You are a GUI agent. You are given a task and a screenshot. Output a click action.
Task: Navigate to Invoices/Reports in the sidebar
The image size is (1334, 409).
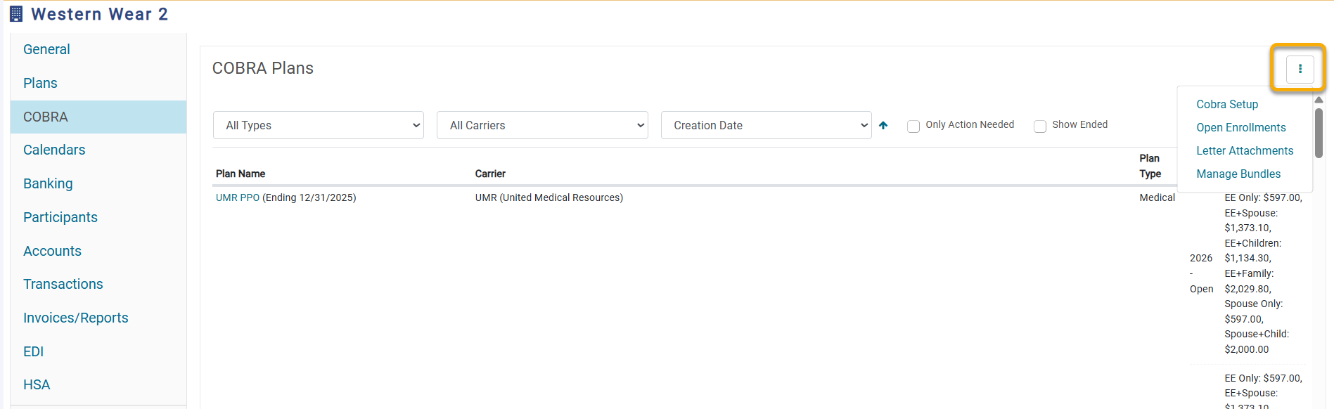pos(76,318)
